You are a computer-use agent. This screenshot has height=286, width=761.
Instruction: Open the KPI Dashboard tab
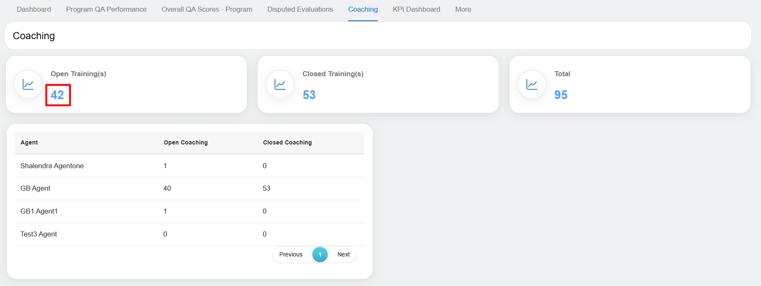click(416, 9)
